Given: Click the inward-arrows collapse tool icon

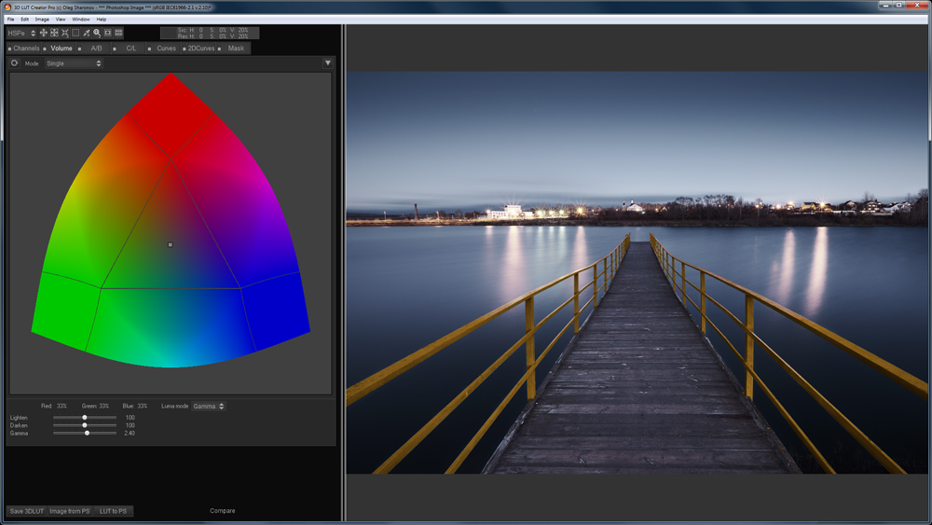Looking at the screenshot, I should click(65, 33).
